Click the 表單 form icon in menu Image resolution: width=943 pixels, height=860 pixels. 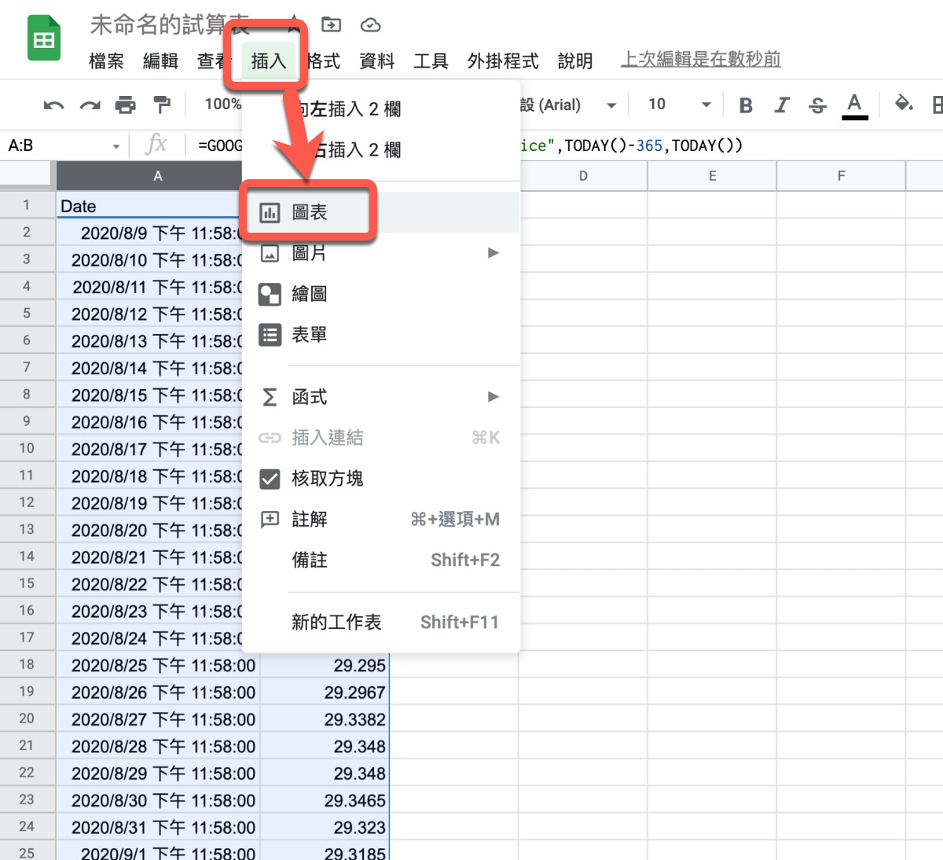(270, 335)
